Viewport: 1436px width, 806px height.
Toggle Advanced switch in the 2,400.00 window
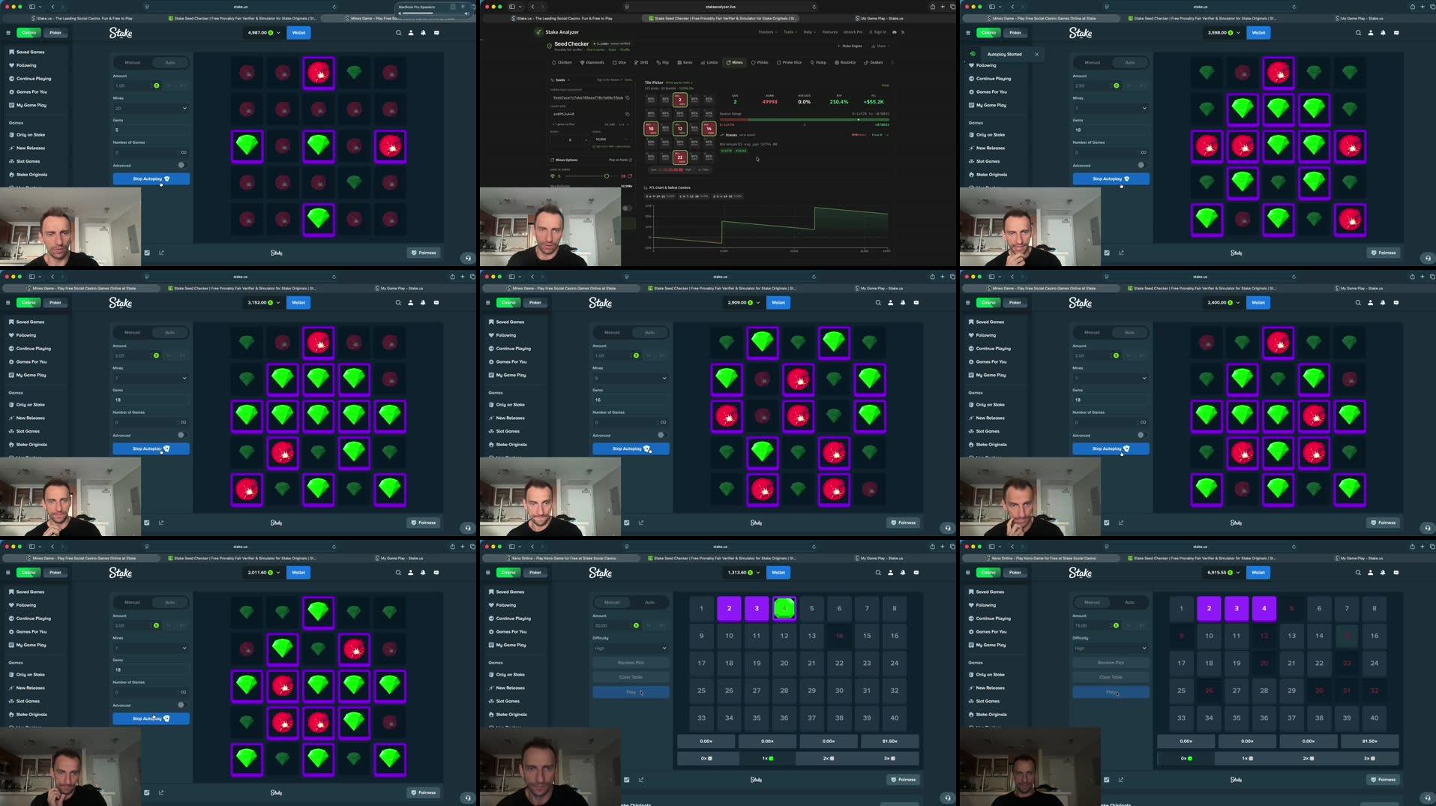[x=1141, y=435]
